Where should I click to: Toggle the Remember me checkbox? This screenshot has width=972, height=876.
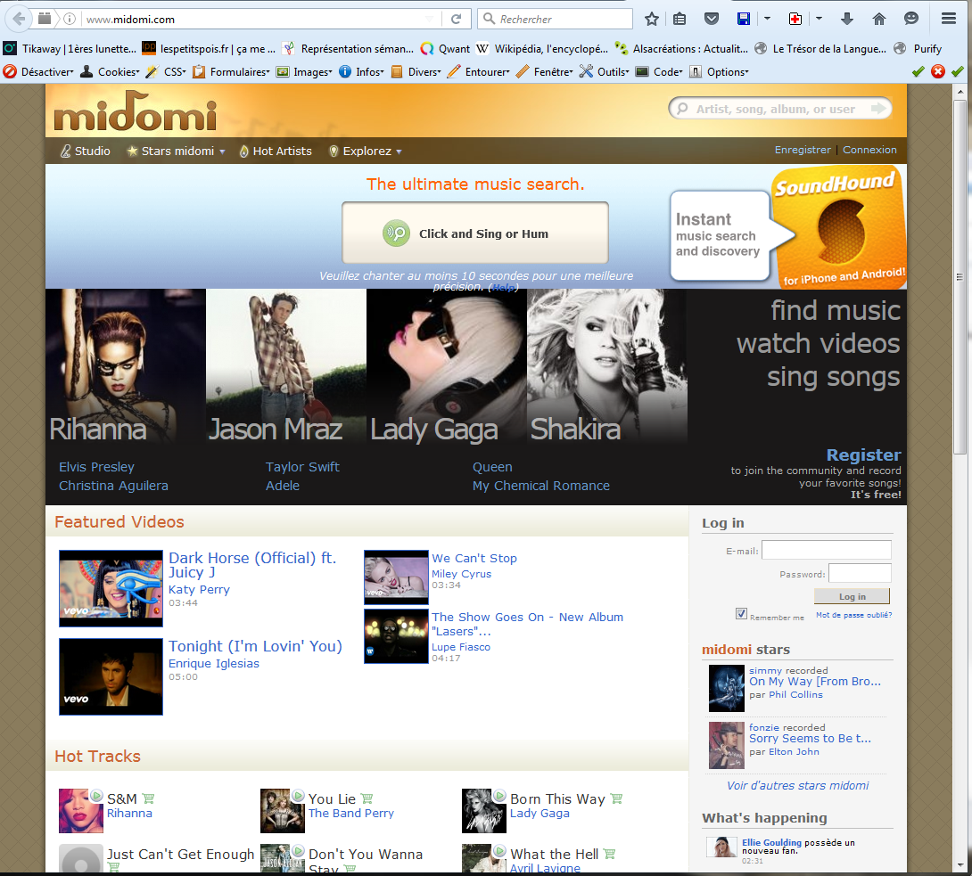(741, 614)
